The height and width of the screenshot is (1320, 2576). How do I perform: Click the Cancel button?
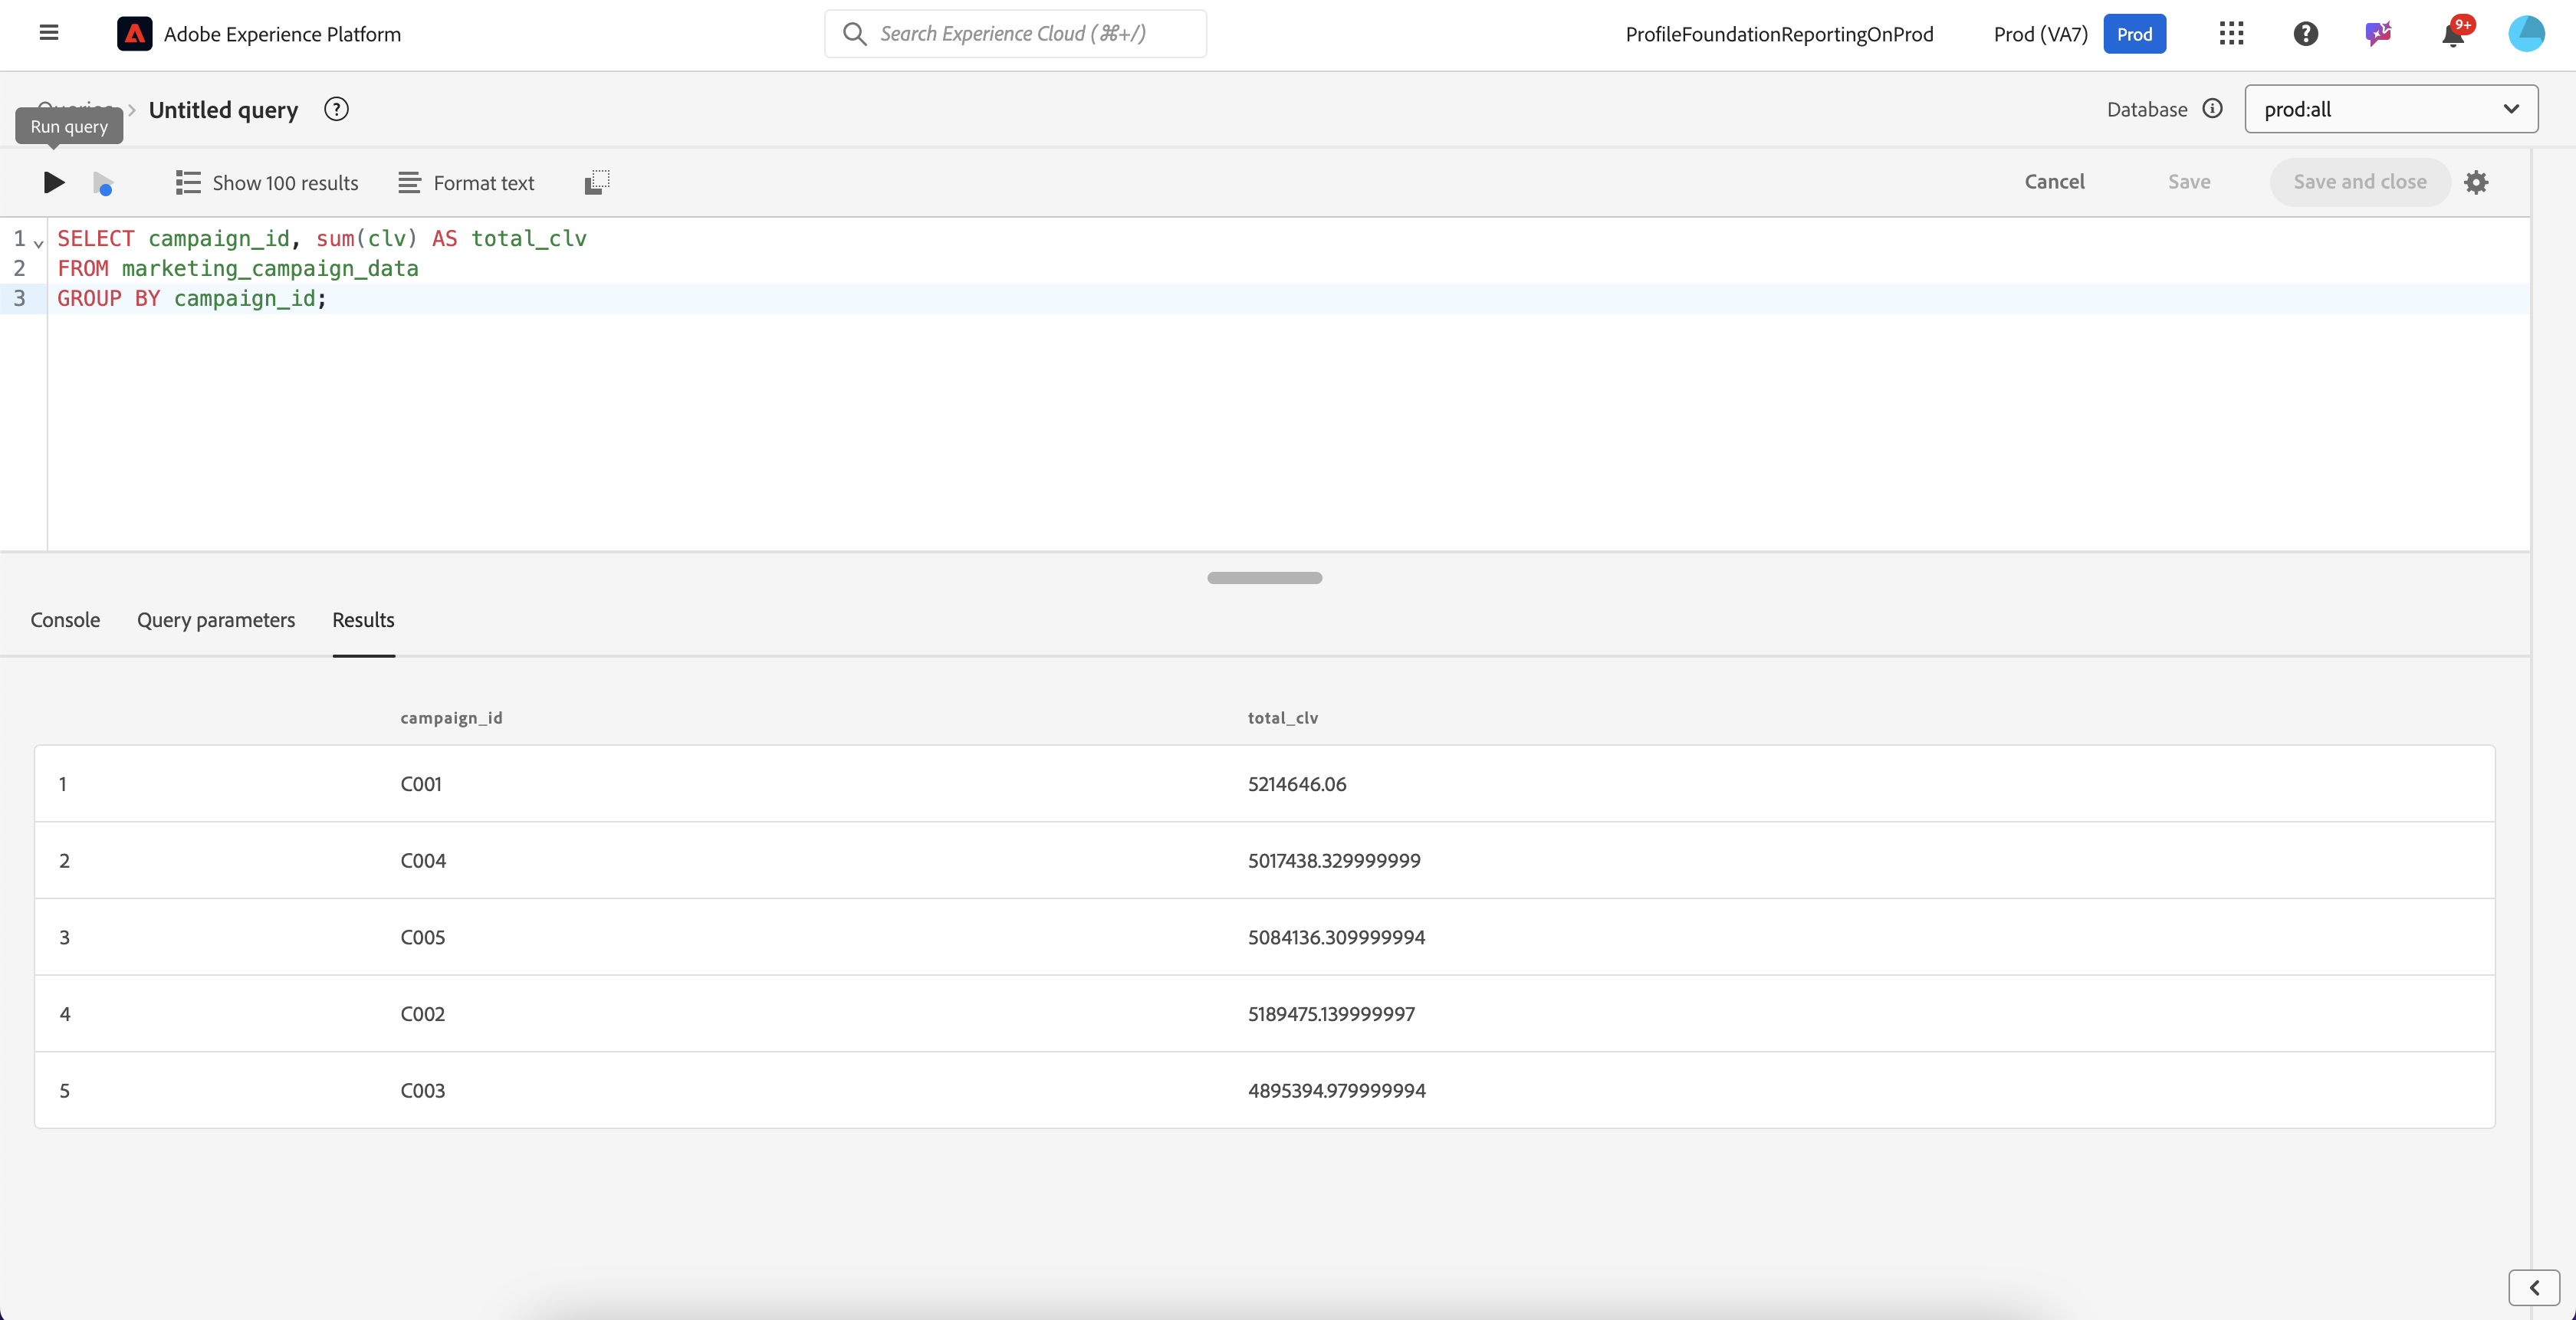(x=2054, y=182)
